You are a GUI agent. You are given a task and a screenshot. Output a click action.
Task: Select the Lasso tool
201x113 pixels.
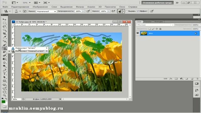pyautogui.click(x=4, y=26)
